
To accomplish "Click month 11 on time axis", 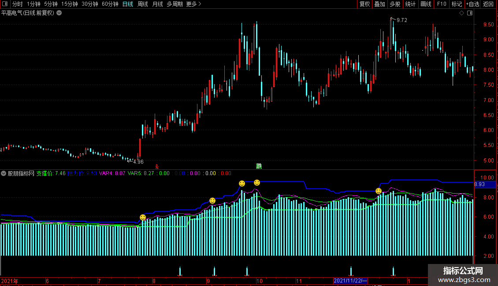I will pos(299,281).
